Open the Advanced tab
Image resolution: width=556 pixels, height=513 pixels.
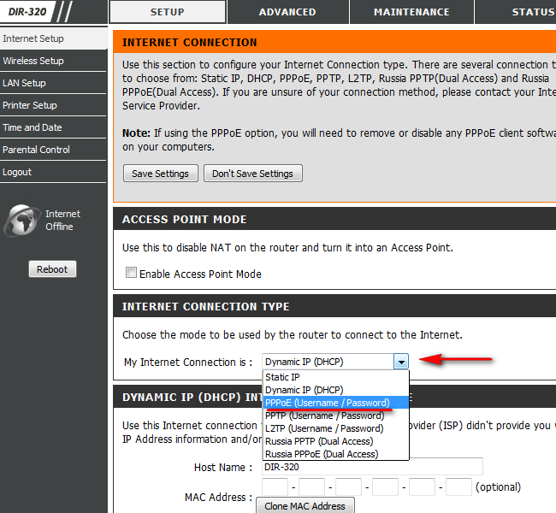[x=287, y=12]
